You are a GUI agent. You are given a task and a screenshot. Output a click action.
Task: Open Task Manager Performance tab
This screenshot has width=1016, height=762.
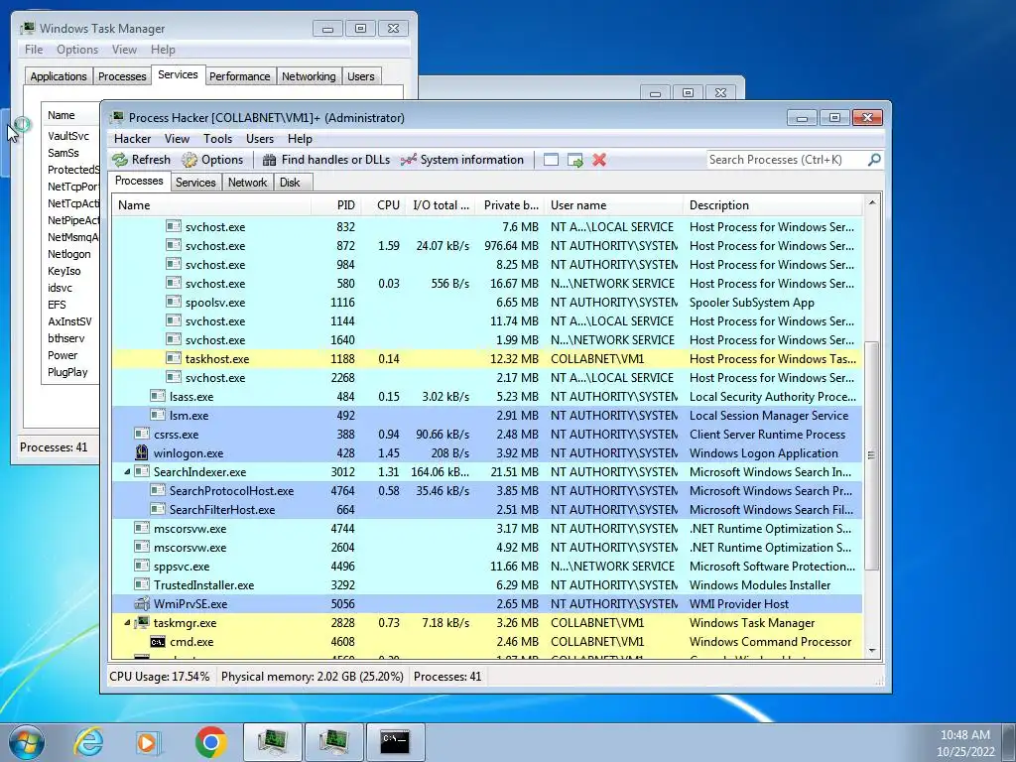pyautogui.click(x=239, y=76)
